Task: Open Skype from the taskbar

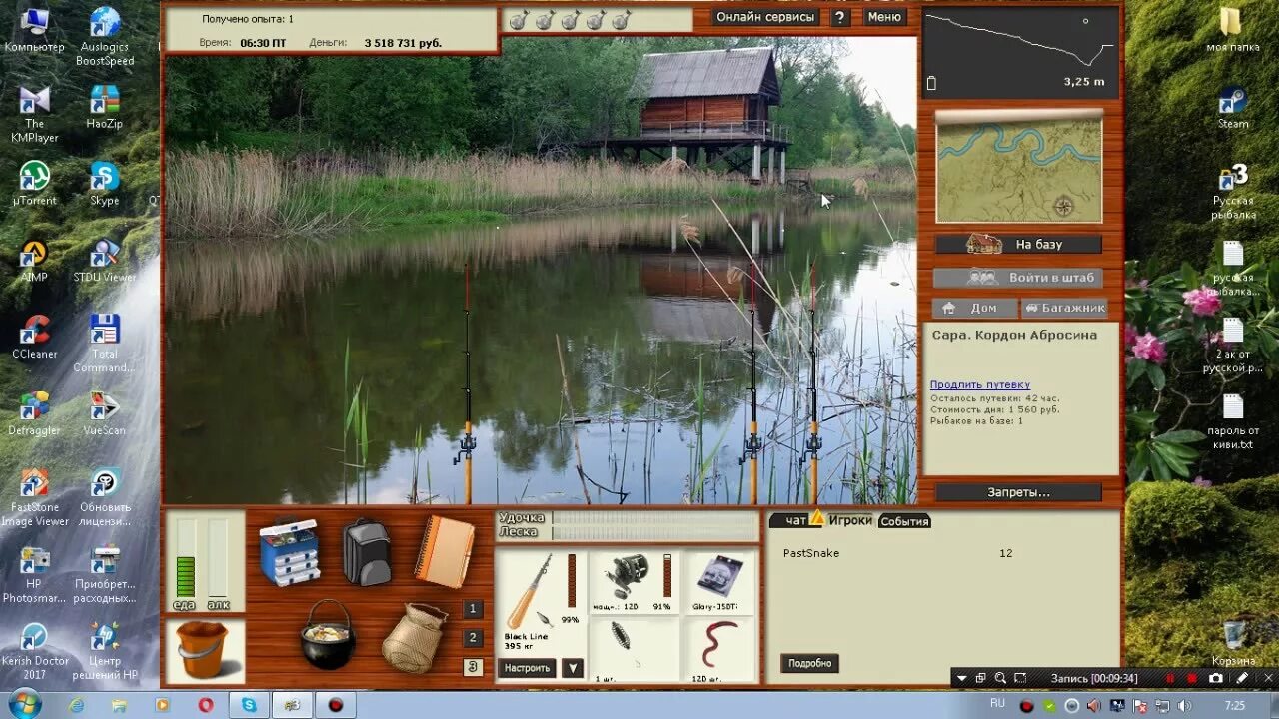Action: click(249, 705)
